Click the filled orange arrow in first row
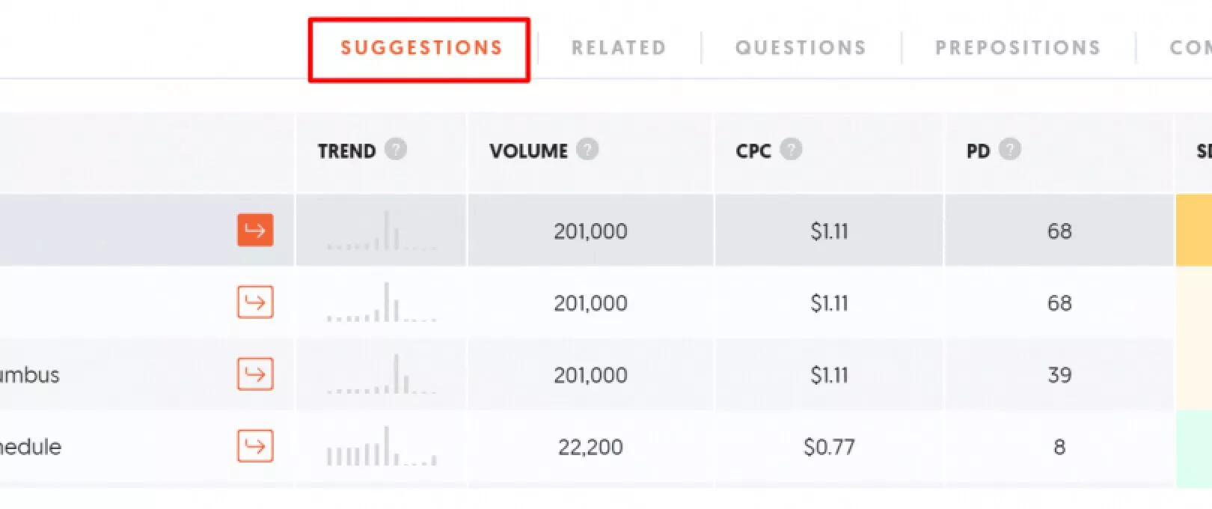The height and width of the screenshot is (509, 1212). (255, 230)
